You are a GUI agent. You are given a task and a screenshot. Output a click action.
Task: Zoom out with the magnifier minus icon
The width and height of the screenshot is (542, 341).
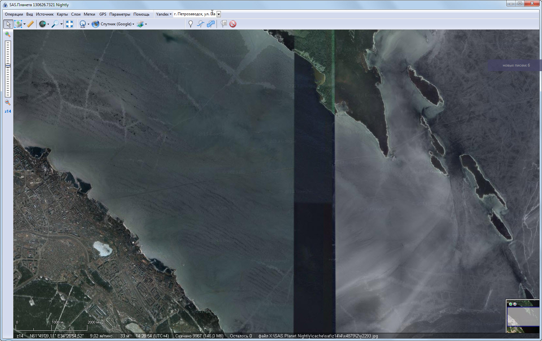[8, 103]
